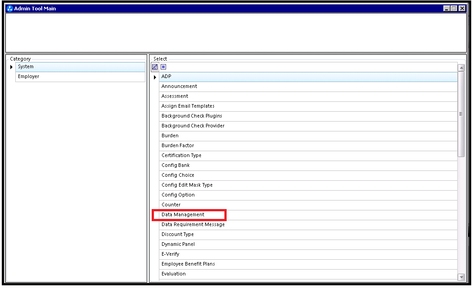Click the vertical scrollbar thumb

point(461,114)
